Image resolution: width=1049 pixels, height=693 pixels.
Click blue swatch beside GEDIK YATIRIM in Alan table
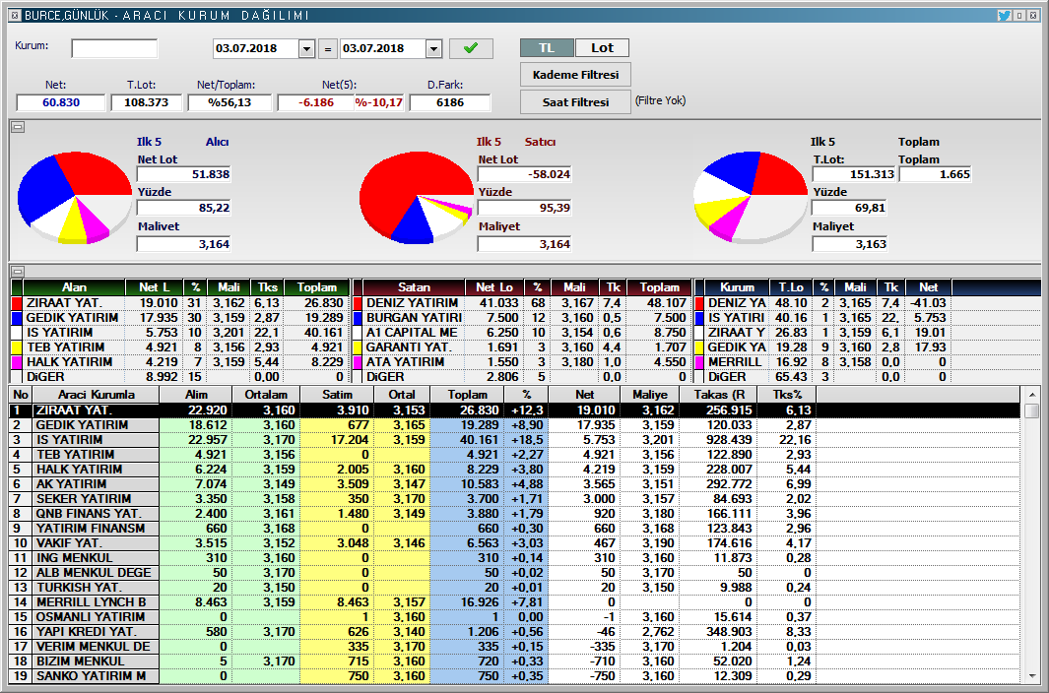[x=18, y=318]
